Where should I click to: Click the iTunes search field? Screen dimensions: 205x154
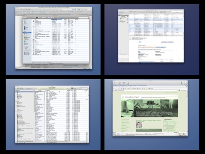tap(83, 88)
